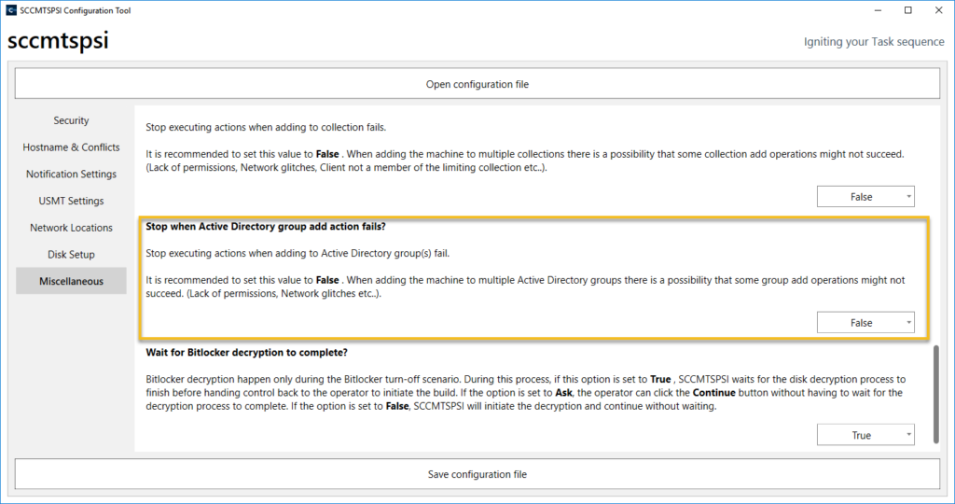Click the SCCMTSPSI app icon in title bar

12,10
